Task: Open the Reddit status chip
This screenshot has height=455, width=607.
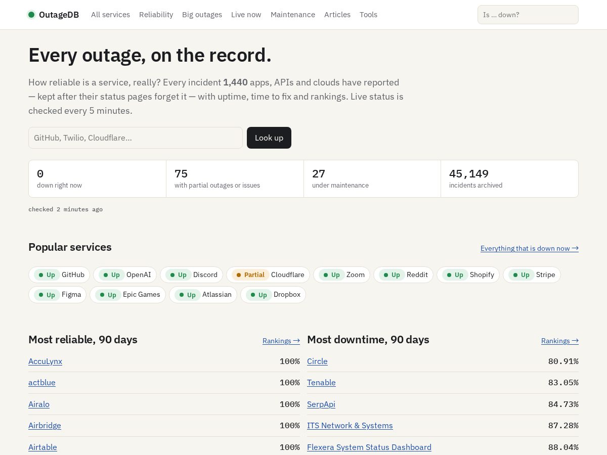Action: pyautogui.click(x=403, y=275)
